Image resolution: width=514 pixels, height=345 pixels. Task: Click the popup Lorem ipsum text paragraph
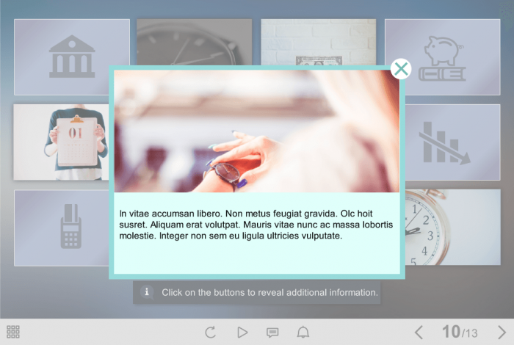(256, 224)
